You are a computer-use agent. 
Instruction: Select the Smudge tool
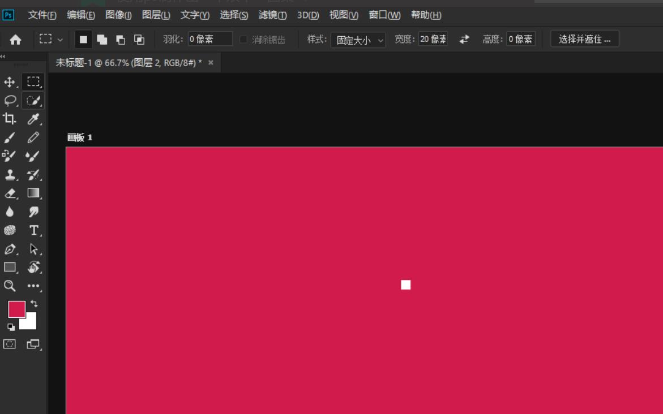tap(33, 212)
